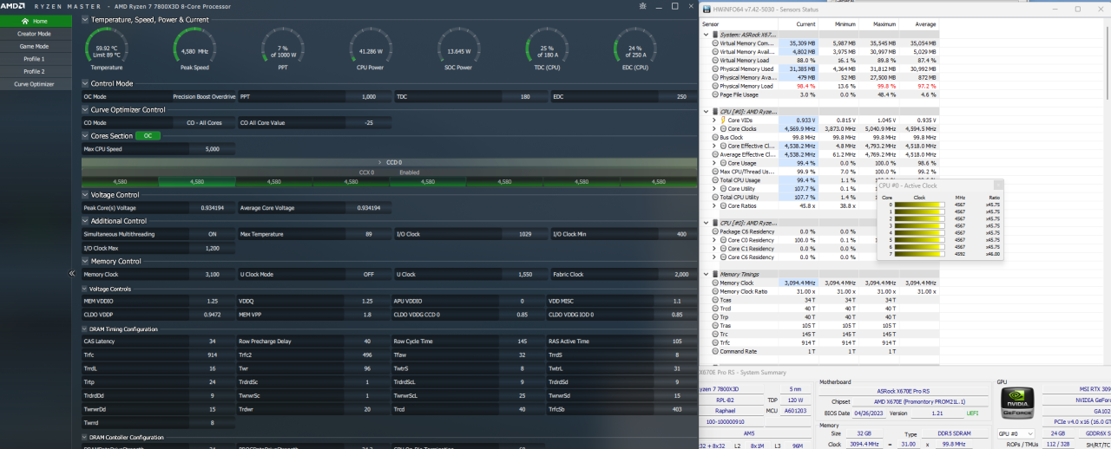Image resolution: width=1111 pixels, height=449 pixels.
Task: Switch to the Curve Optimizer tab
Action: click(35, 84)
